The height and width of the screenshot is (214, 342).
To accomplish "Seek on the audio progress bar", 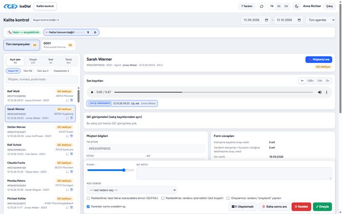I will (214, 92).
